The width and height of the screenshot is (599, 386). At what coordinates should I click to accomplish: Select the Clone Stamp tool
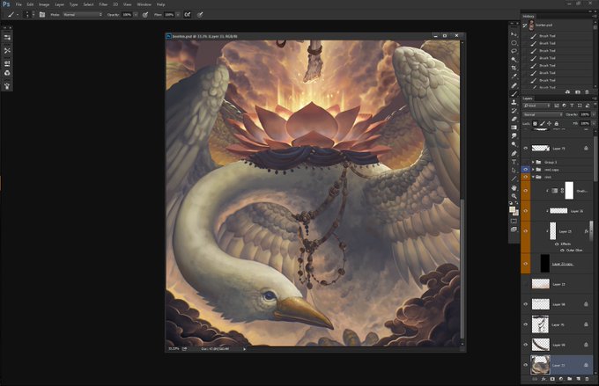pyautogui.click(x=514, y=102)
